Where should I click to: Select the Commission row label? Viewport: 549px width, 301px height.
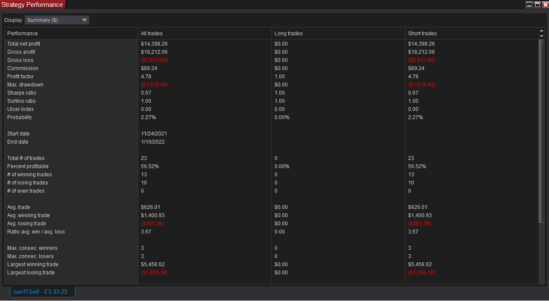click(23, 68)
